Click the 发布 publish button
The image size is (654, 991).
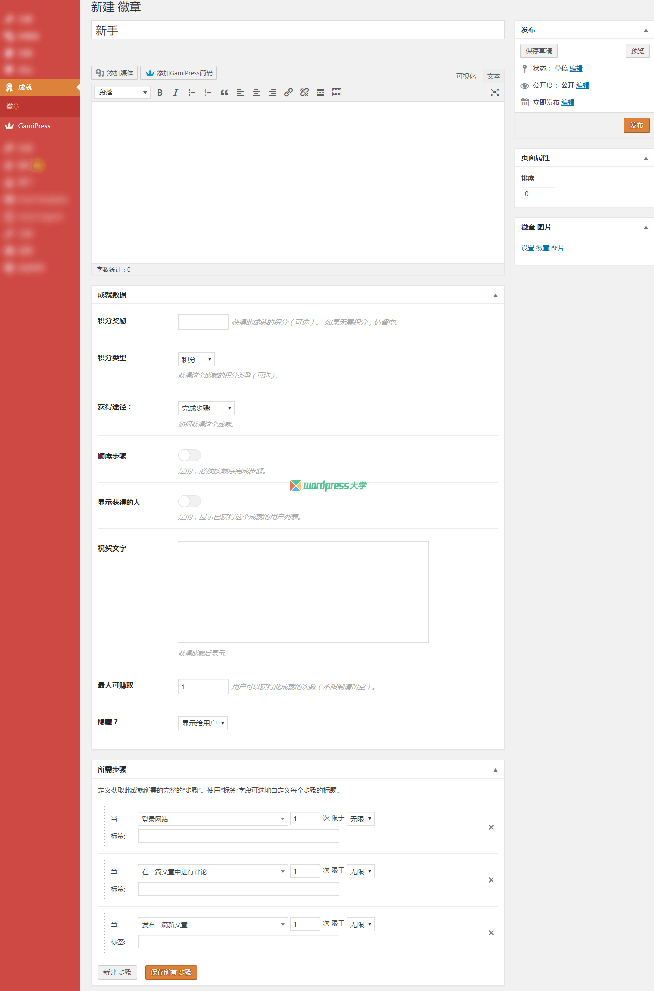coord(636,125)
